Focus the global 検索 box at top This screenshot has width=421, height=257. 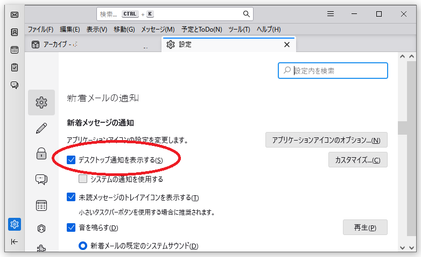pos(175,14)
